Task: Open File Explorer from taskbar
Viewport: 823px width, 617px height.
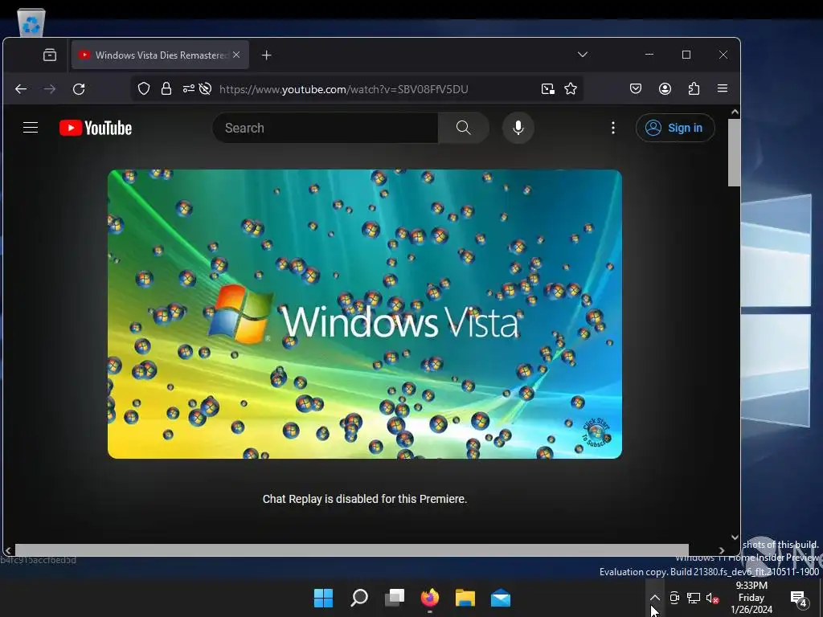Action: coord(465,598)
